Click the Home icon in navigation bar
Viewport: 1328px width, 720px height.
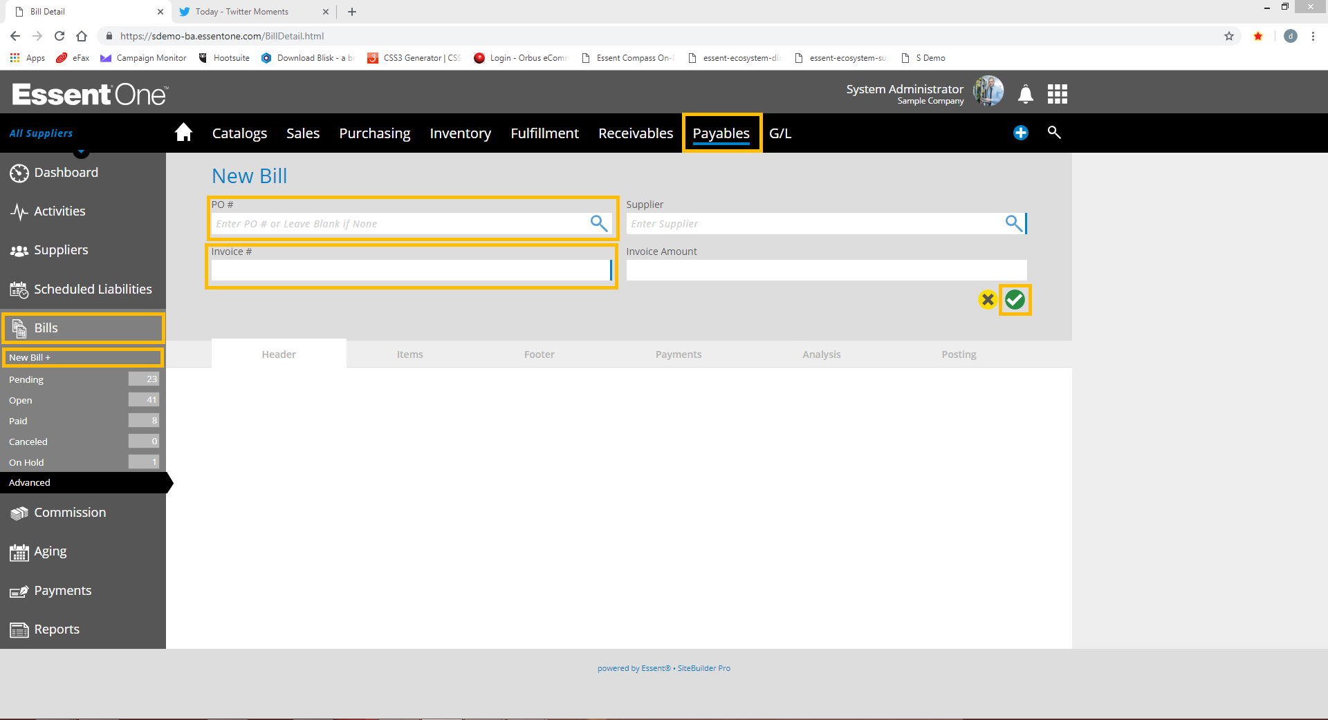pos(183,132)
